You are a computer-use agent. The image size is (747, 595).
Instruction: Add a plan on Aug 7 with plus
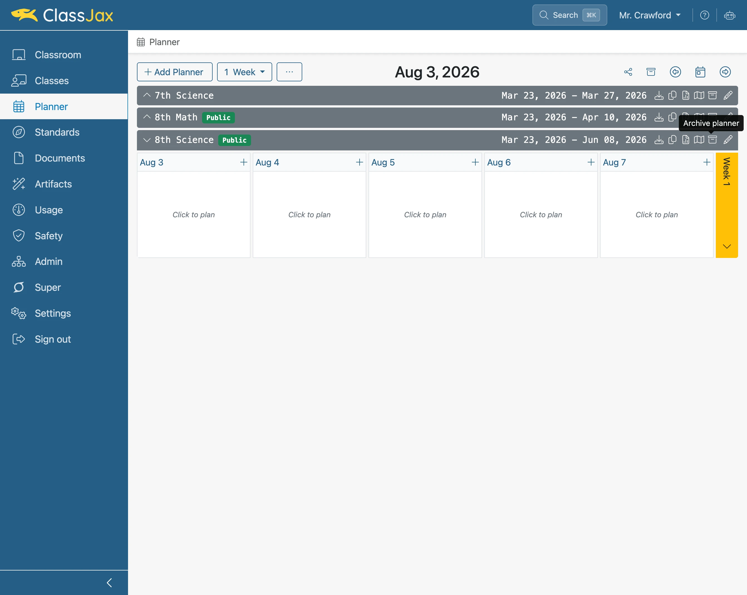[x=706, y=162]
